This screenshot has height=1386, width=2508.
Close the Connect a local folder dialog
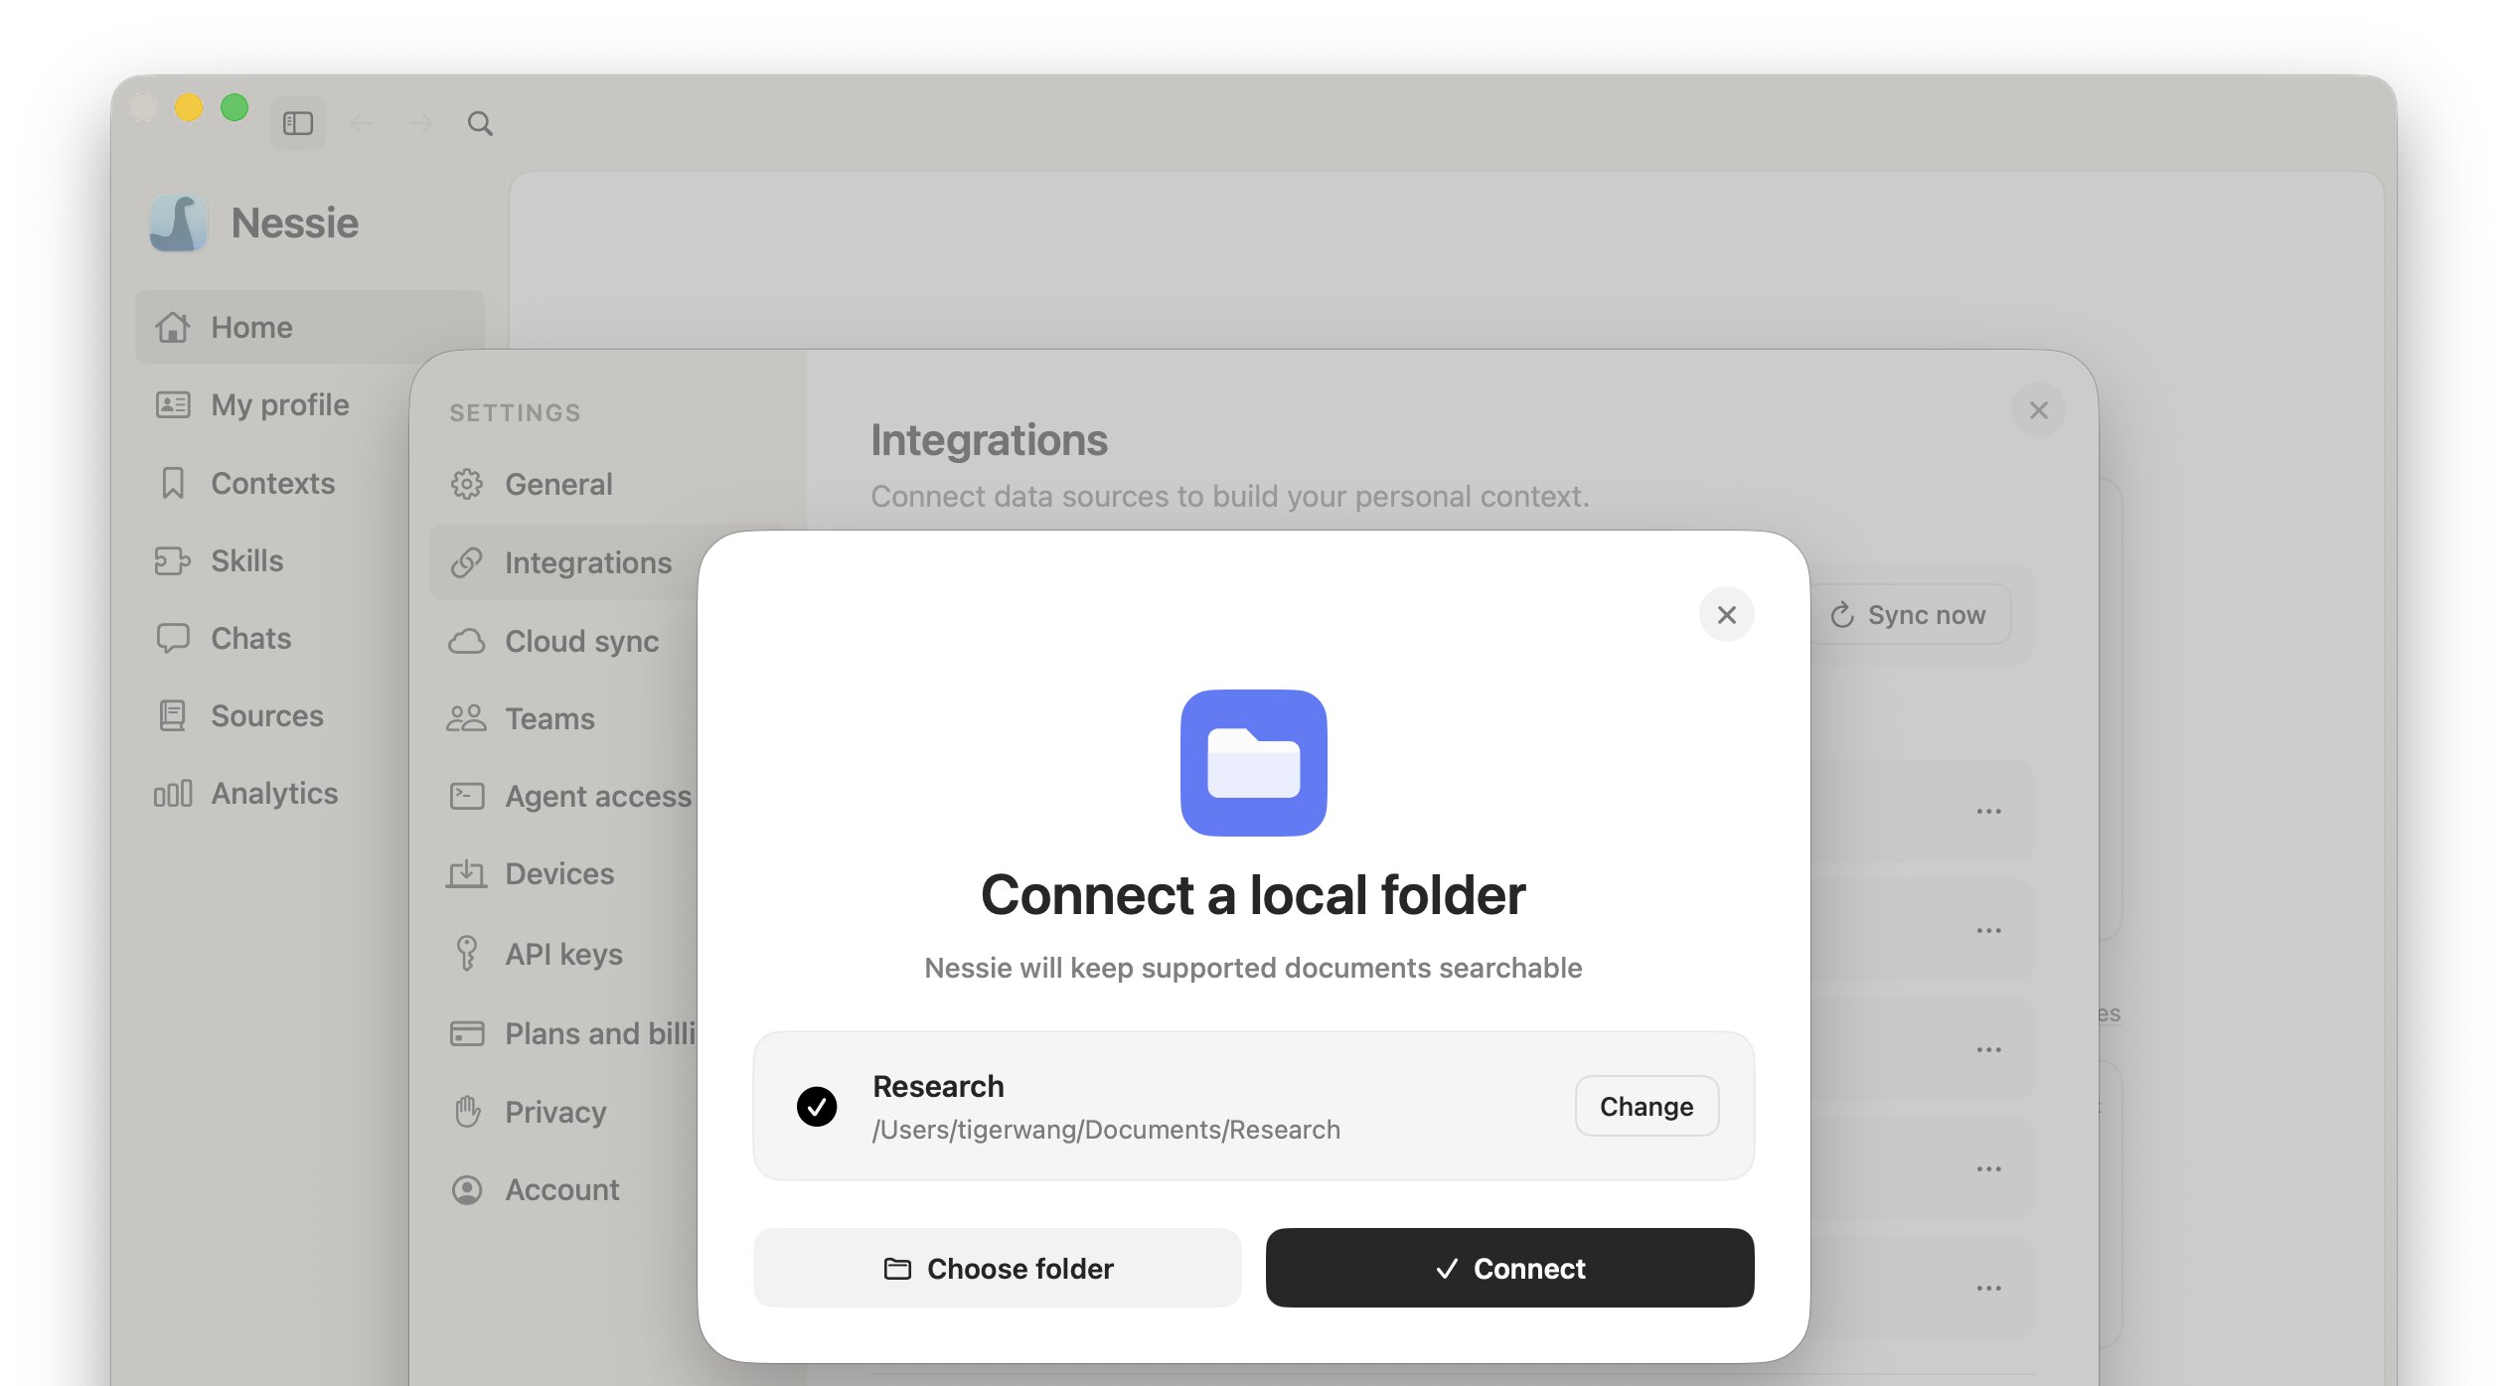point(1726,614)
